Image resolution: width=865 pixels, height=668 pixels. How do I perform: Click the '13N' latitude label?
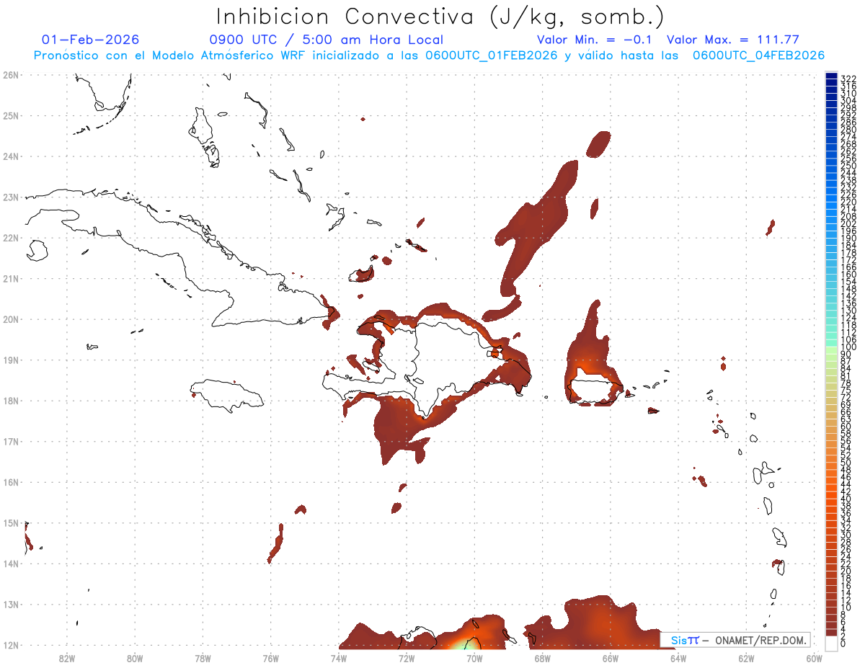(10, 605)
